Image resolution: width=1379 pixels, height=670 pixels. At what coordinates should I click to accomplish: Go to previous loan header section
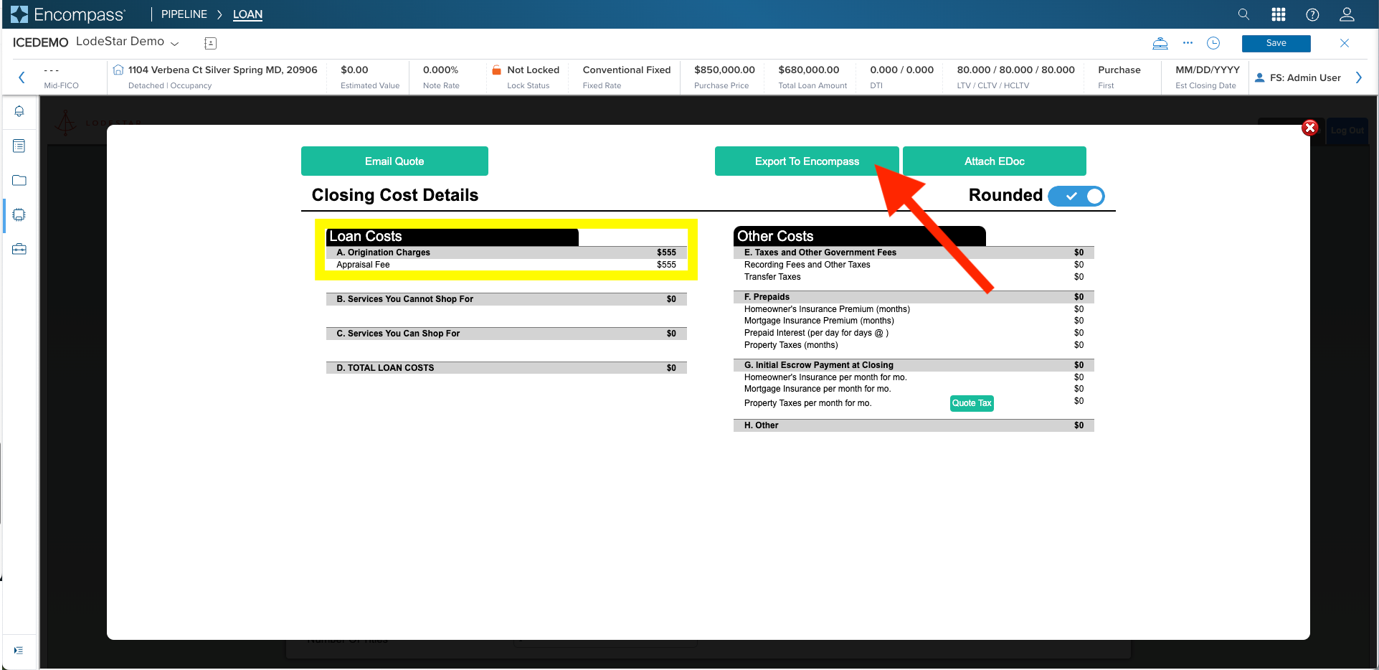pos(22,77)
